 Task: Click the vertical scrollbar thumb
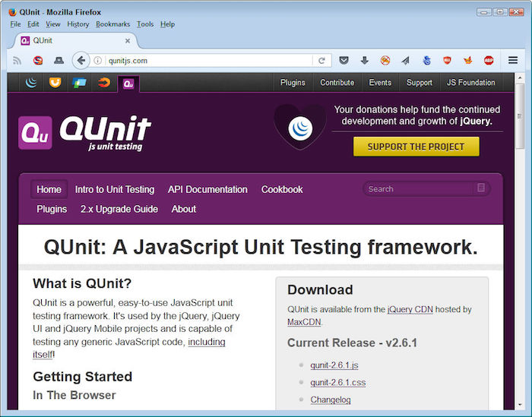tap(520, 116)
